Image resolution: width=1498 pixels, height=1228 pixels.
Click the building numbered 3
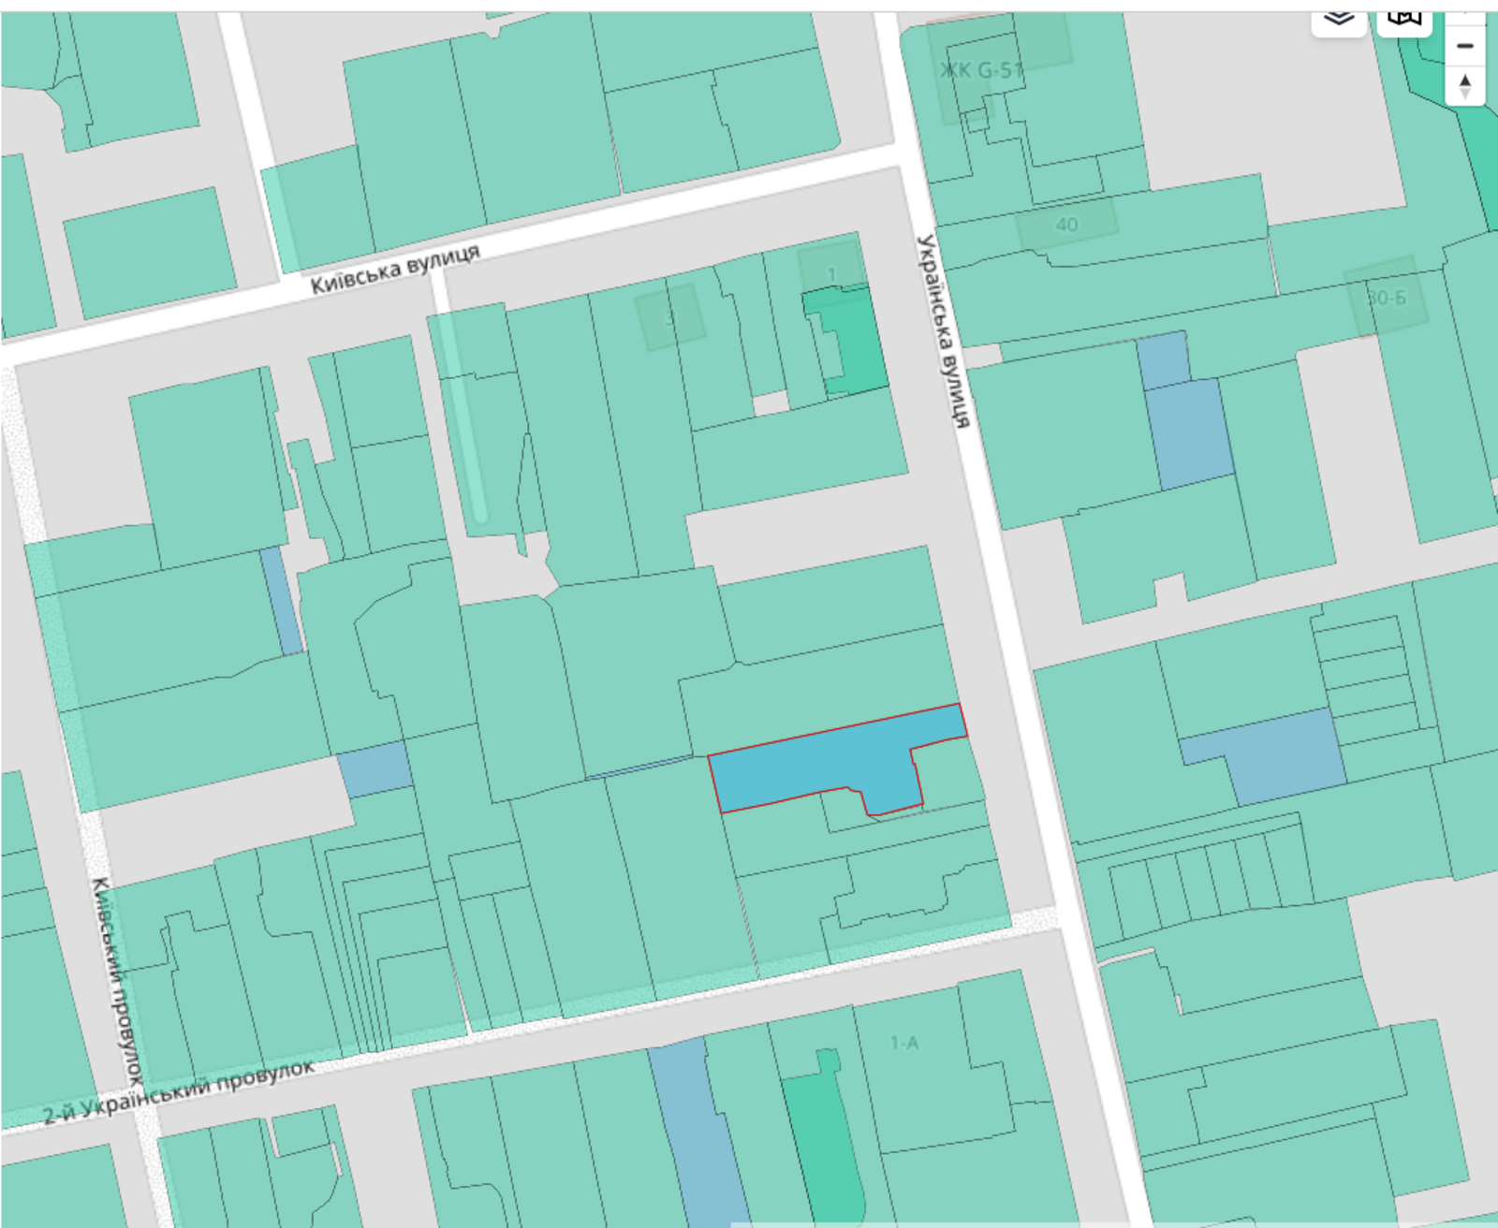[x=668, y=318]
